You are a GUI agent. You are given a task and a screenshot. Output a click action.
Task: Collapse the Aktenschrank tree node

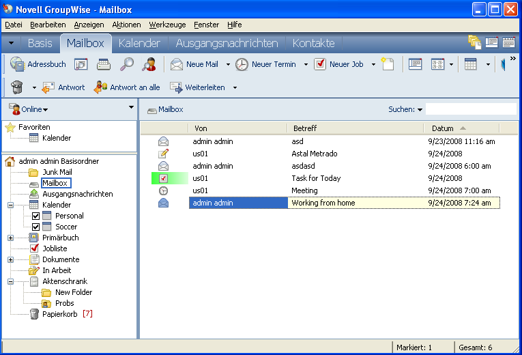(x=10, y=281)
